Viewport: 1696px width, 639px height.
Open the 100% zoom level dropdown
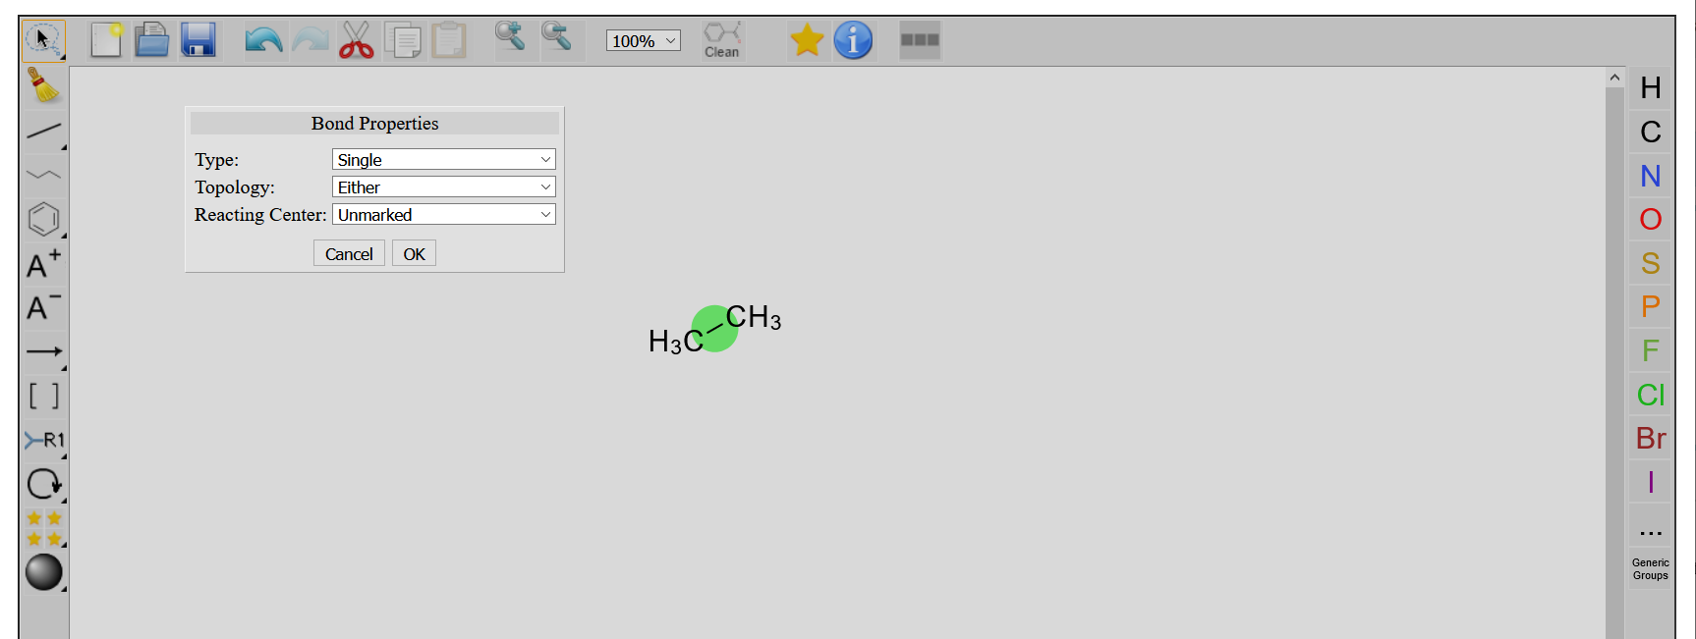tap(643, 41)
